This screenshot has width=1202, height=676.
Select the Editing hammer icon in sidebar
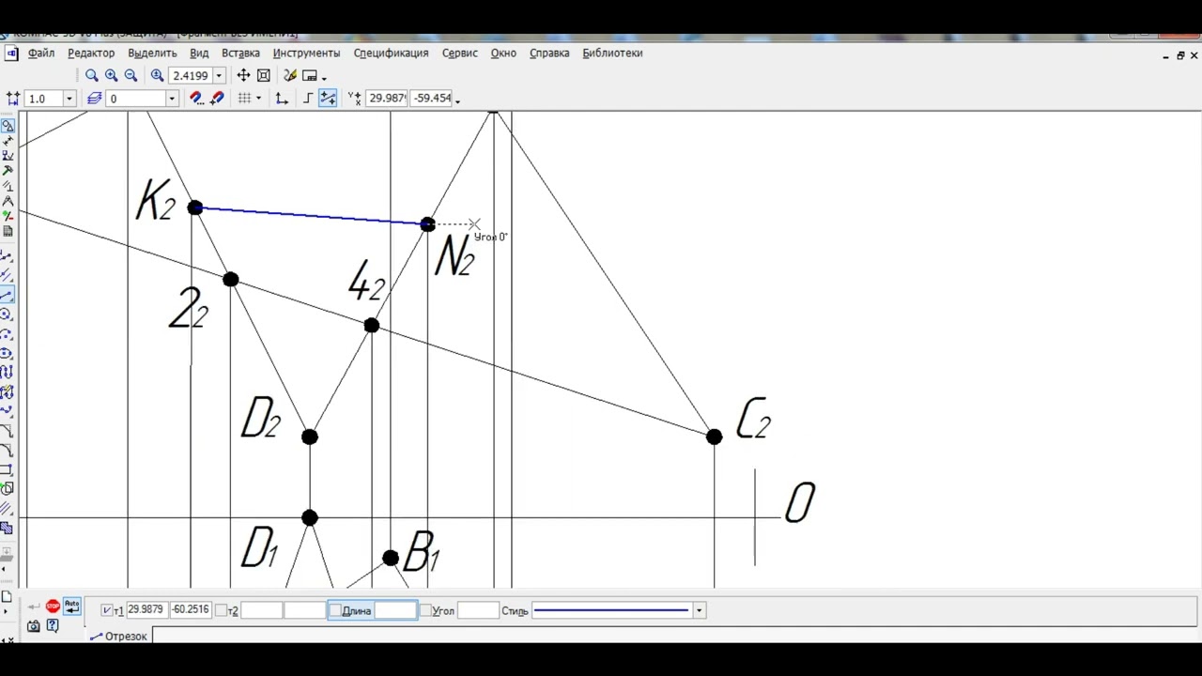(8, 170)
